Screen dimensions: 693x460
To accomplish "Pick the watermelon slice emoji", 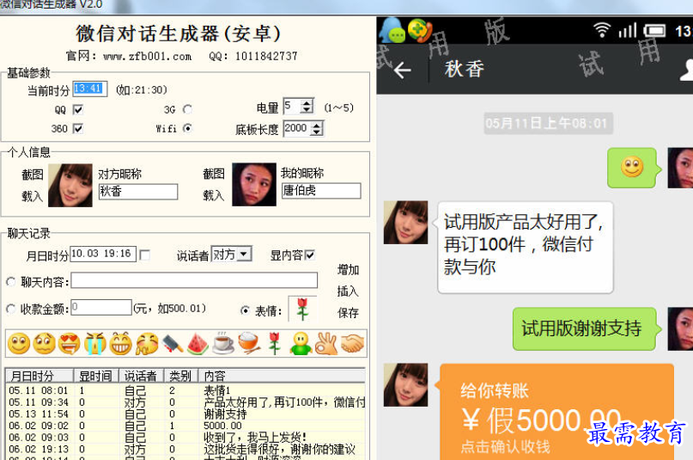I will 198,344.
